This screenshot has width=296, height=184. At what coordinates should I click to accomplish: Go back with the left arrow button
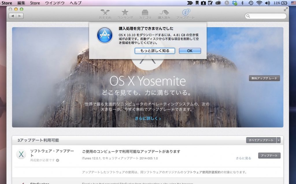(12, 16)
